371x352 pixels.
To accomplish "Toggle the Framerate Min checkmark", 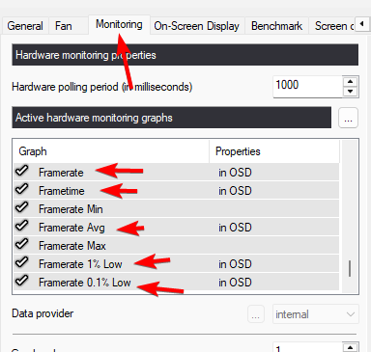I will (22, 207).
